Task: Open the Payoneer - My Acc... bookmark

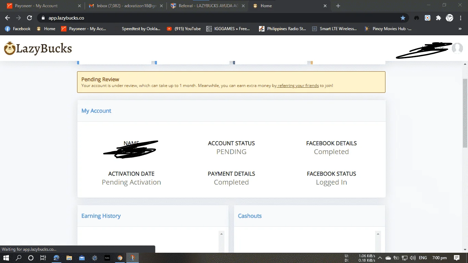Action: point(84,29)
